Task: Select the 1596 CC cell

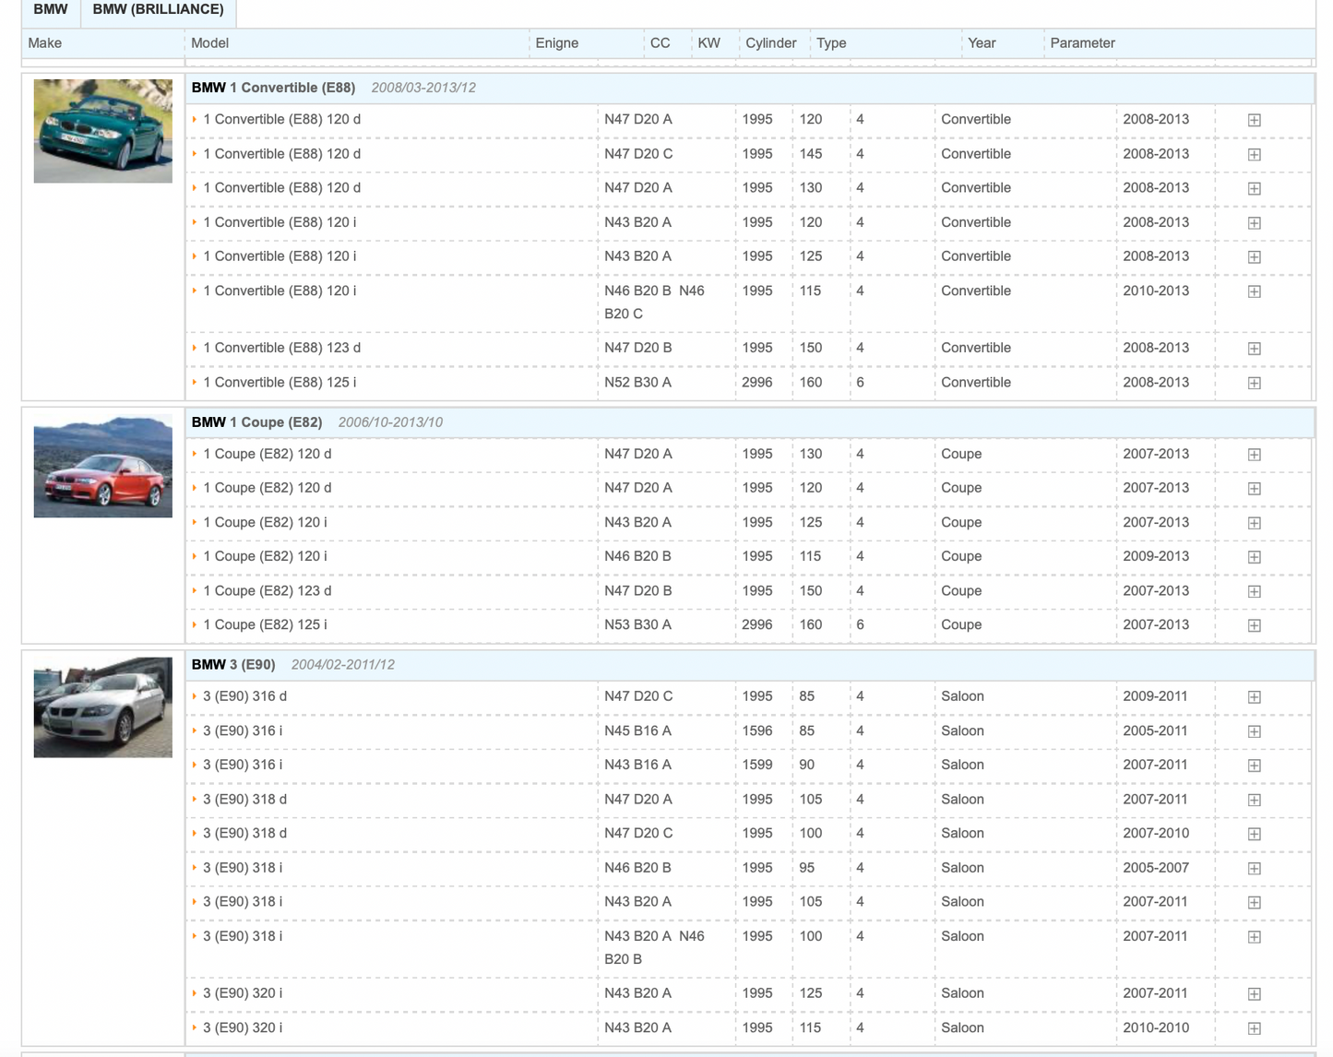Action: click(757, 731)
